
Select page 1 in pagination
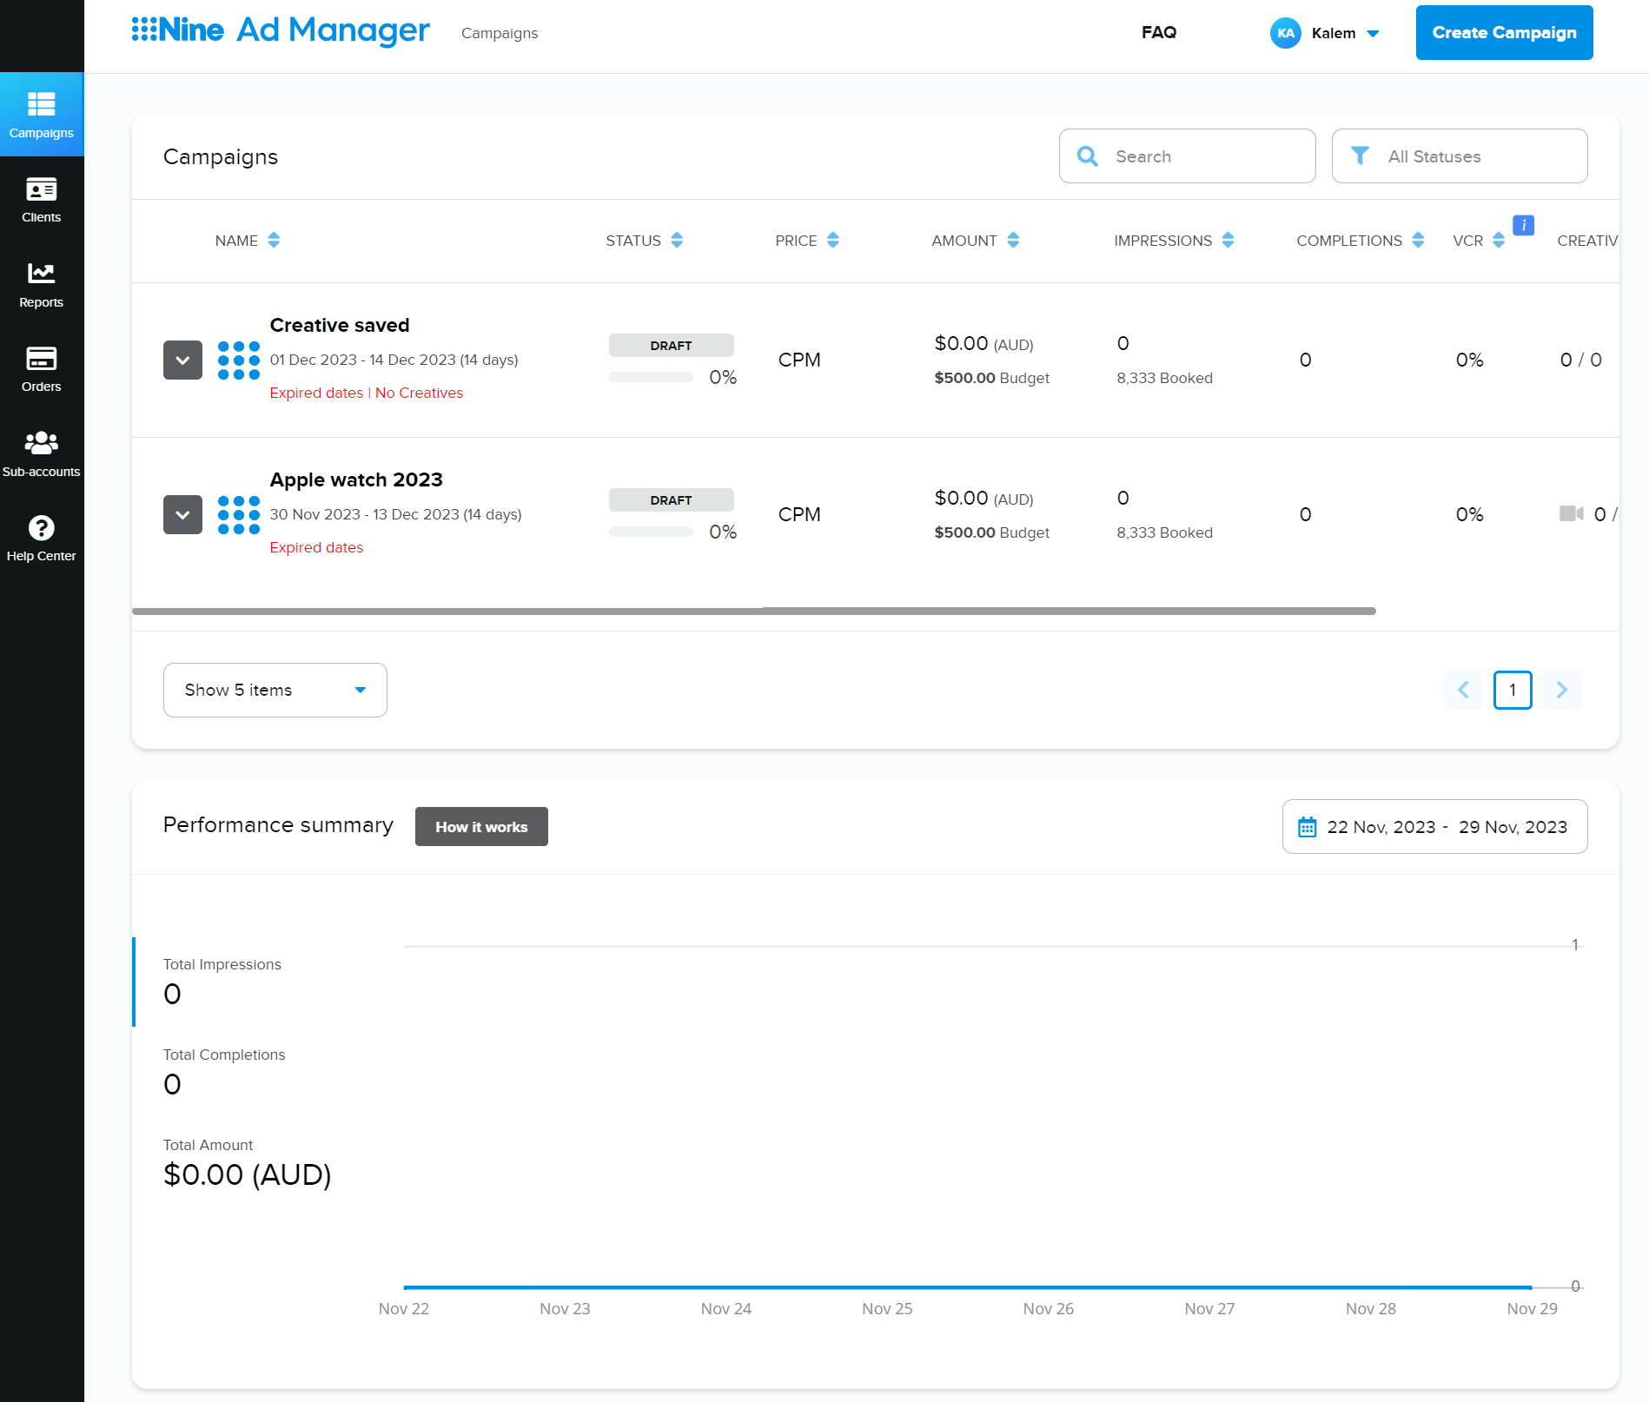pos(1513,690)
